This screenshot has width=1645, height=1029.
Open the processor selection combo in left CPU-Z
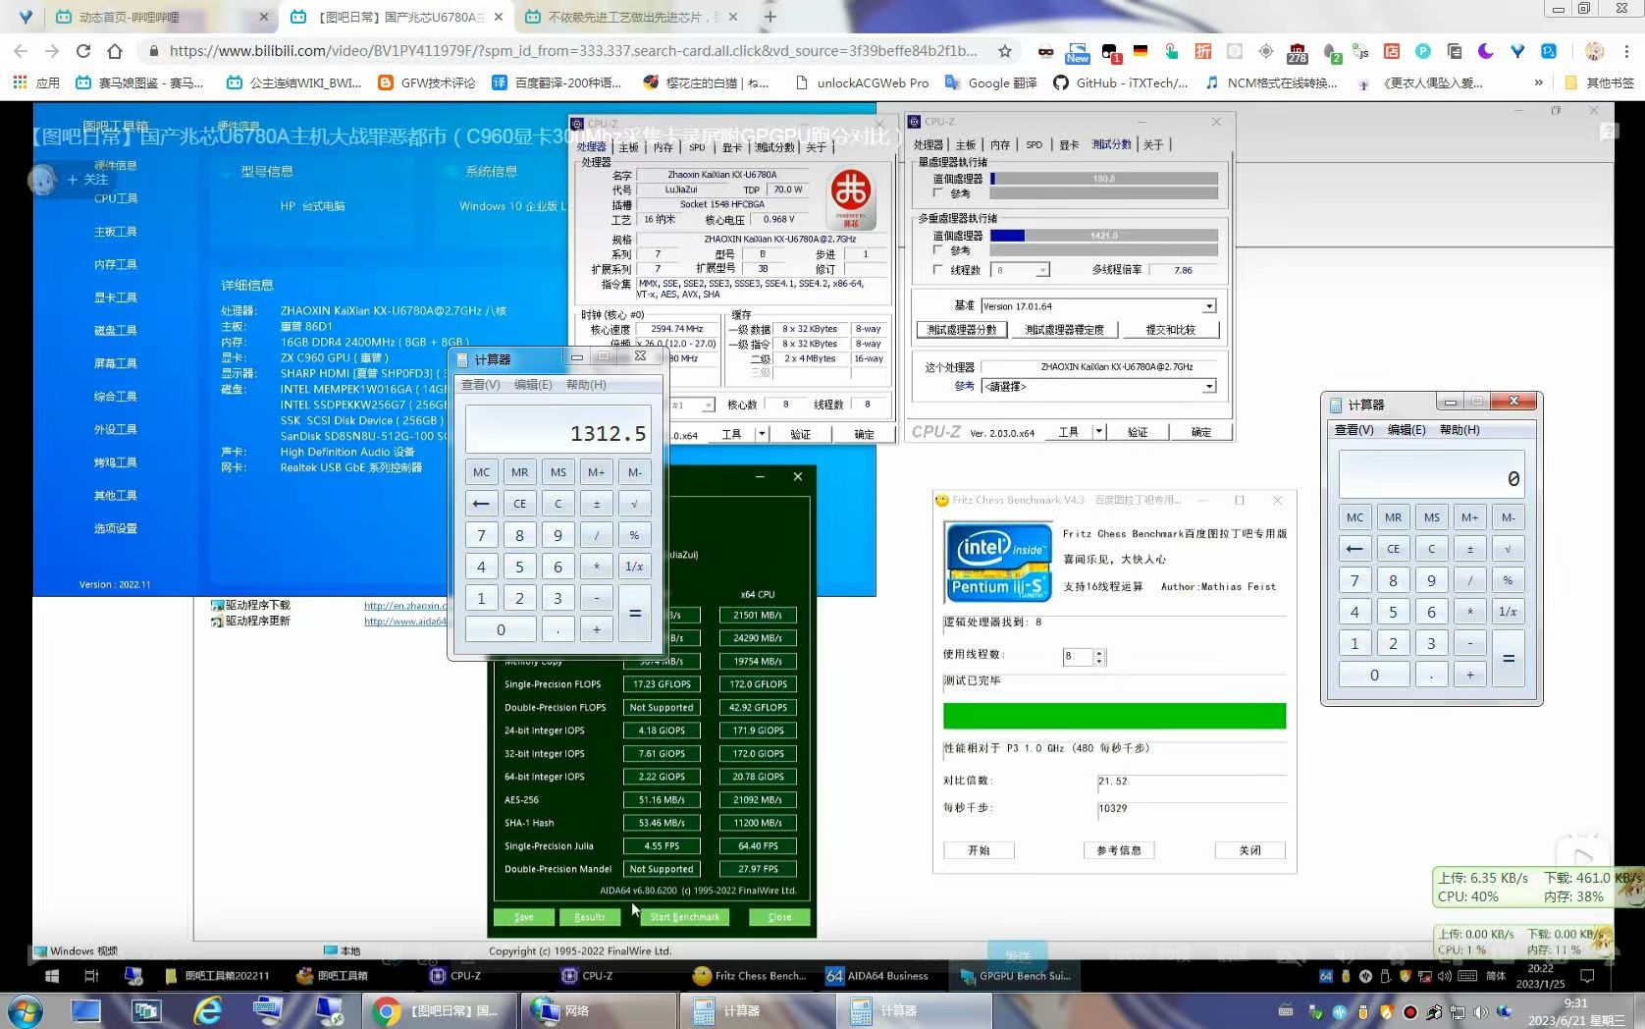click(x=693, y=405)
